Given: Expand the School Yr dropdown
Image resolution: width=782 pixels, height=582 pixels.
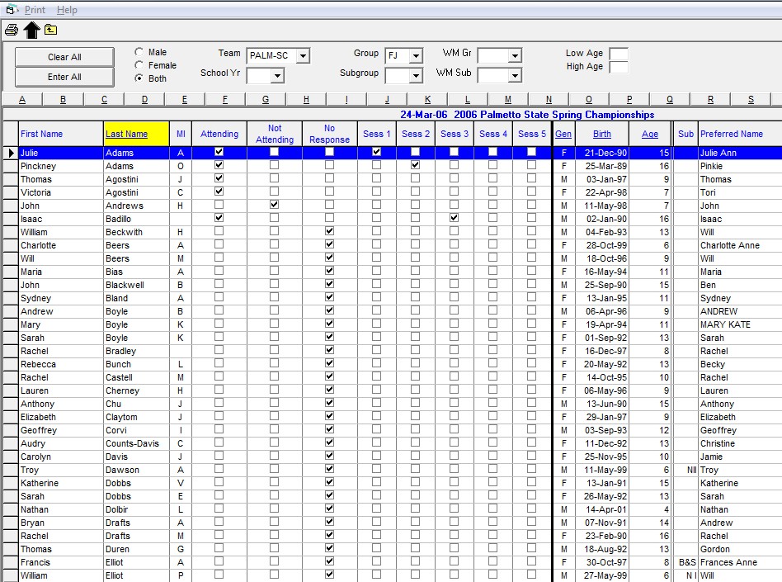Looking at the screenshot, I should 276,76.
